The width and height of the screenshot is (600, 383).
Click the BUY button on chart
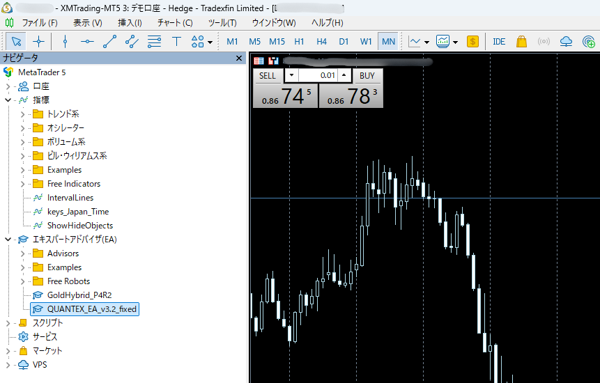(367, 76)
